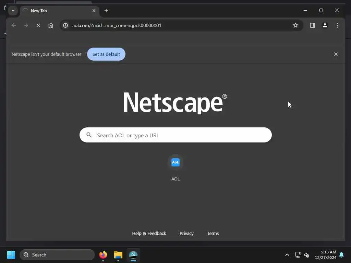
Task: Open Help & Feedback link
Action: coord(149,234)
